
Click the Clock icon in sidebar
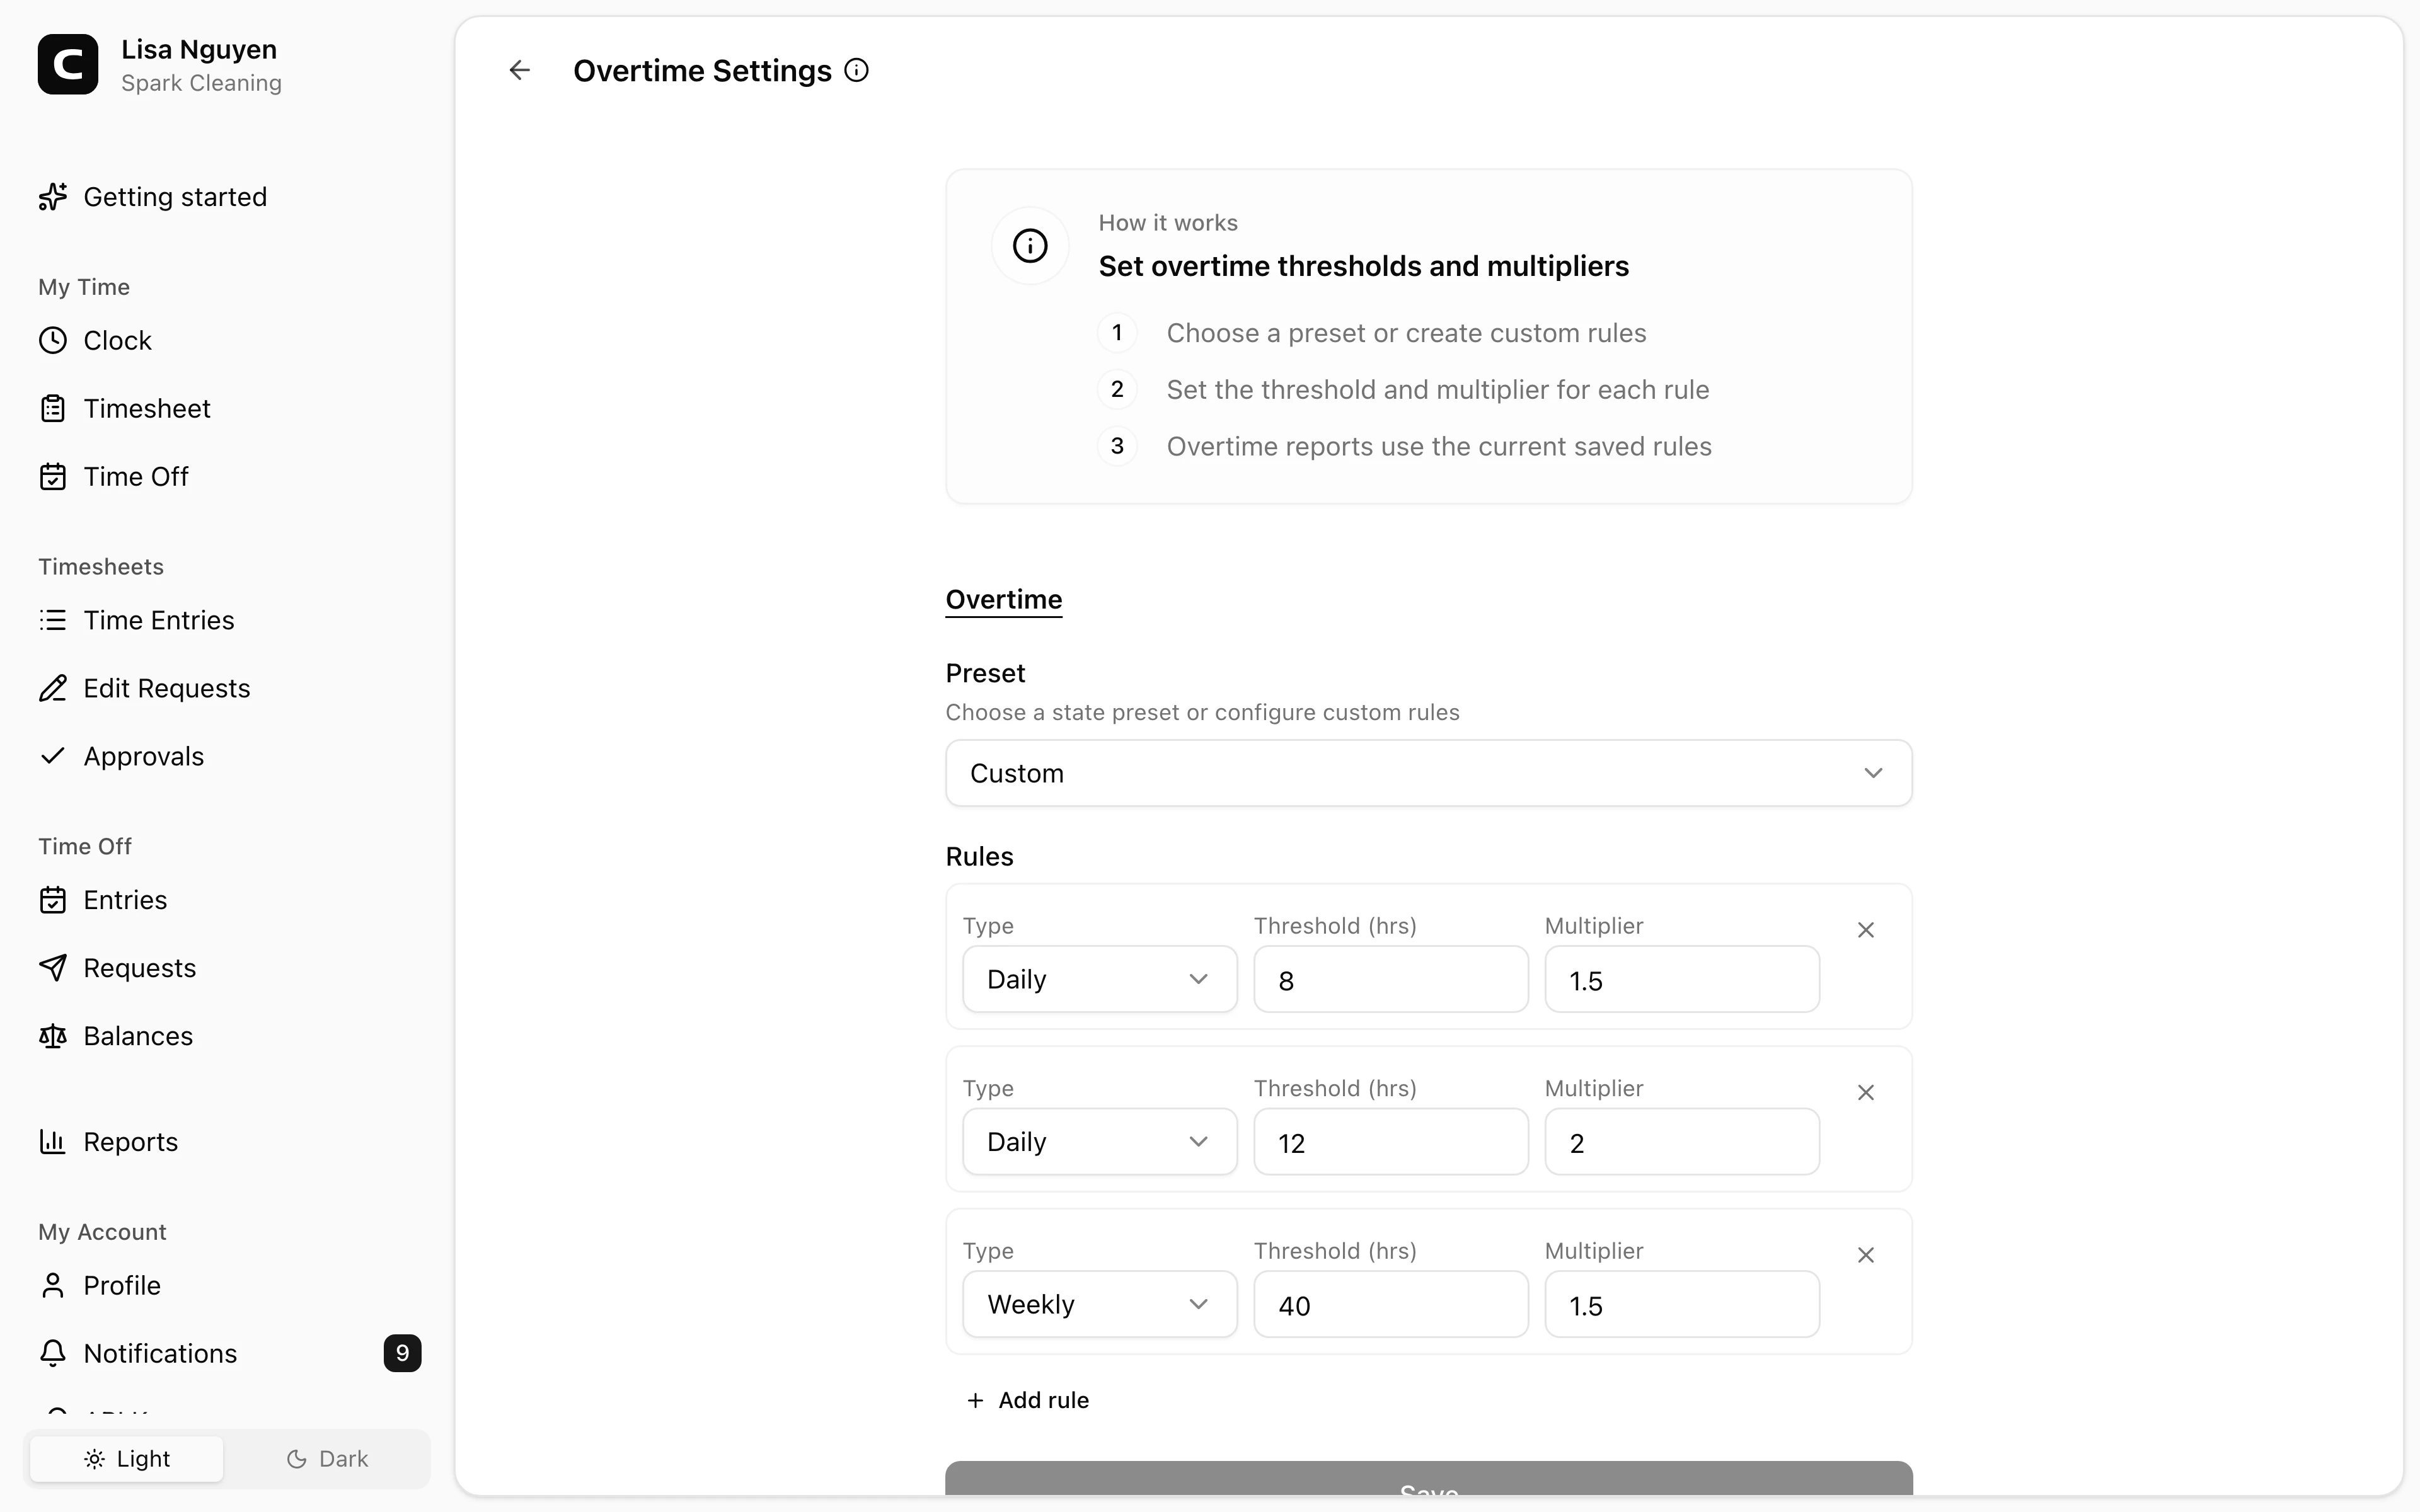click(x=53, y=341)
